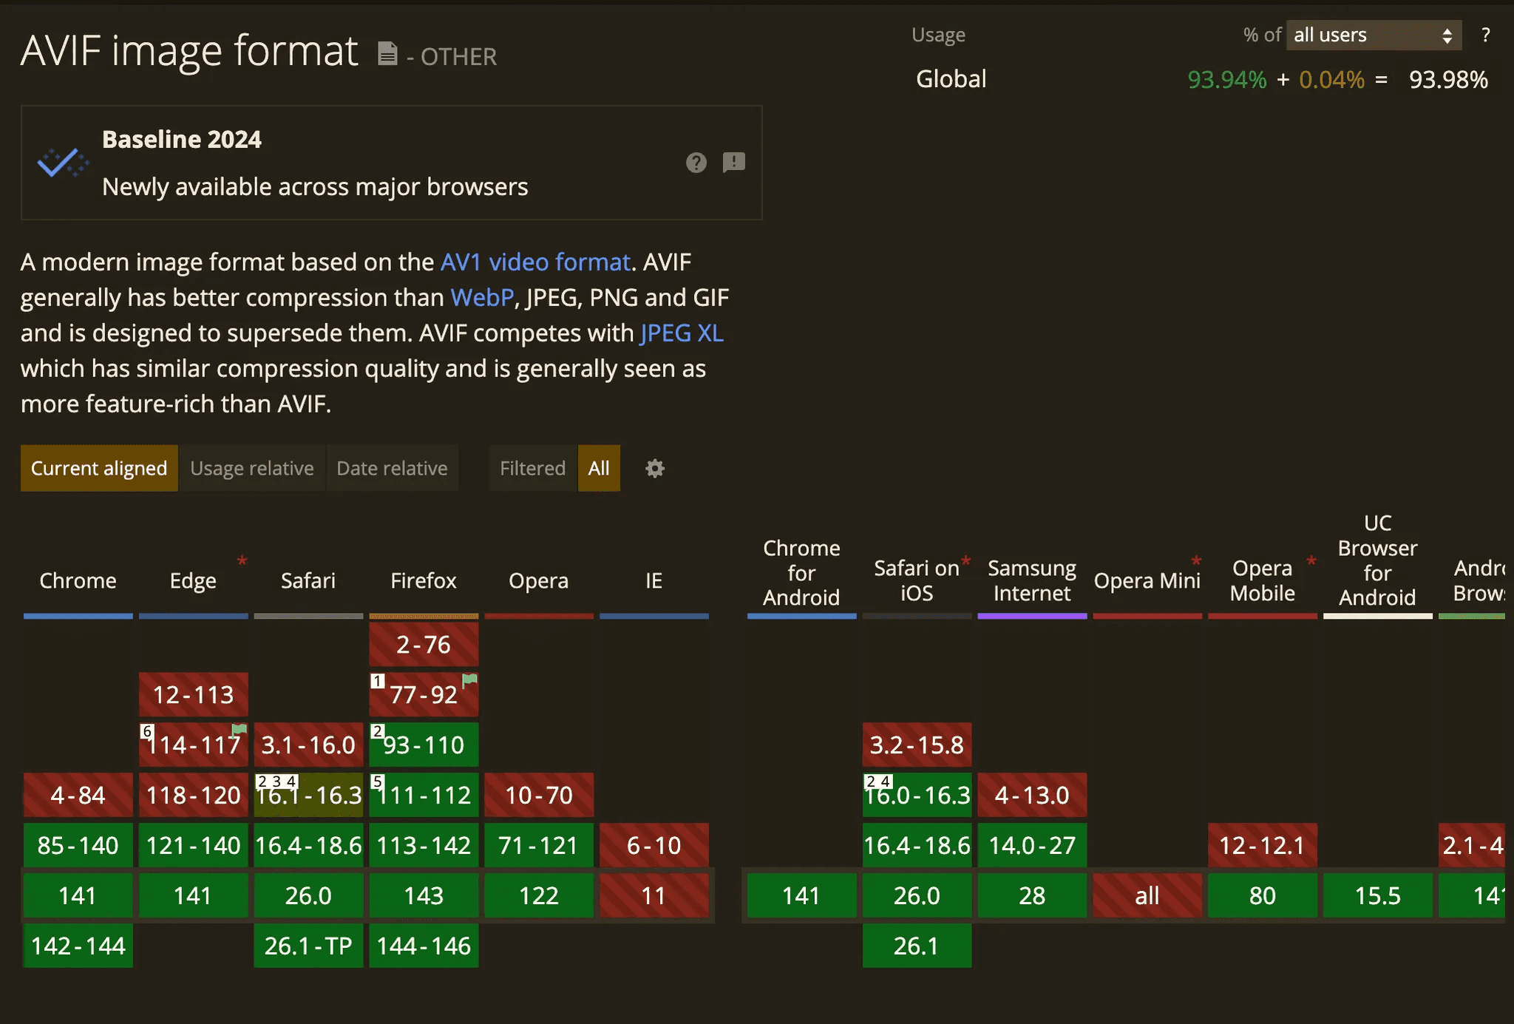Select the All browsers tab

point(599,469)
